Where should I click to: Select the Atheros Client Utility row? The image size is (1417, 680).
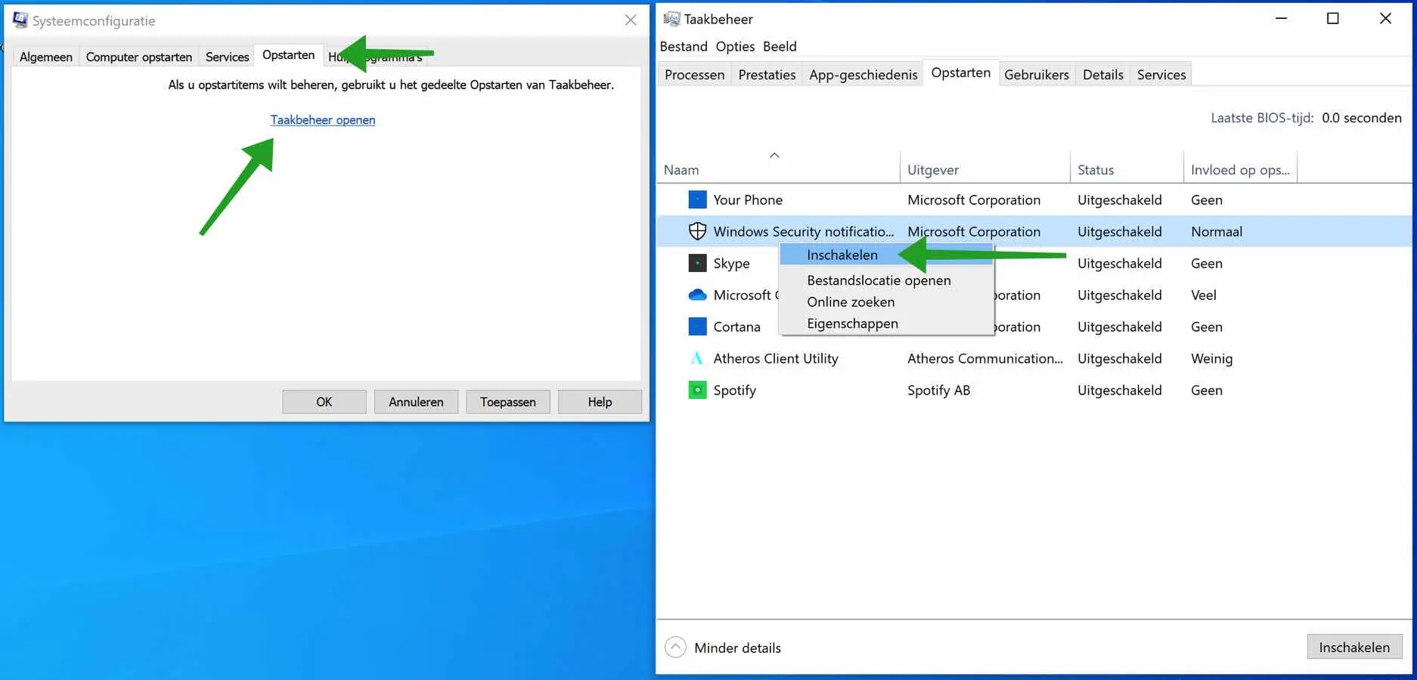coord(1034,358)
